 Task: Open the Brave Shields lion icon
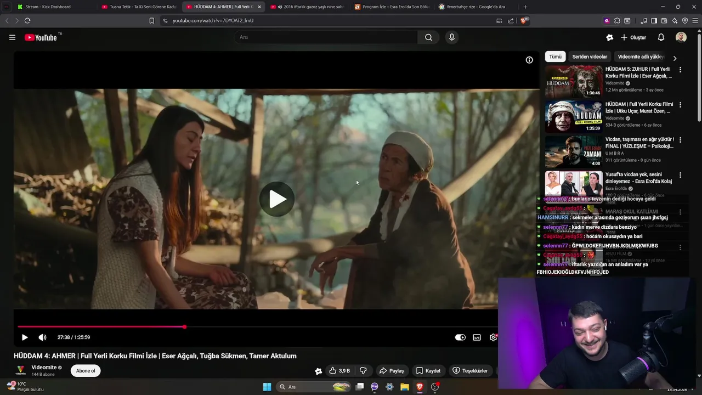524,21
